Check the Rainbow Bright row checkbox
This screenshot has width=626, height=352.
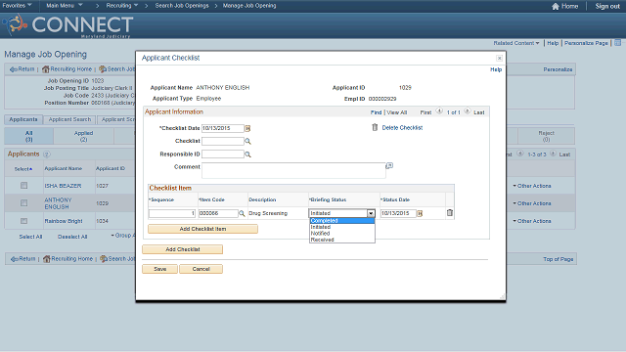23,221
